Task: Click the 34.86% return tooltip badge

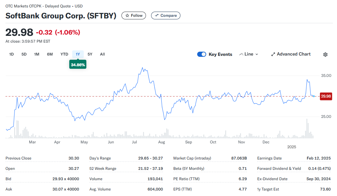Action: [x=78, y=65]
